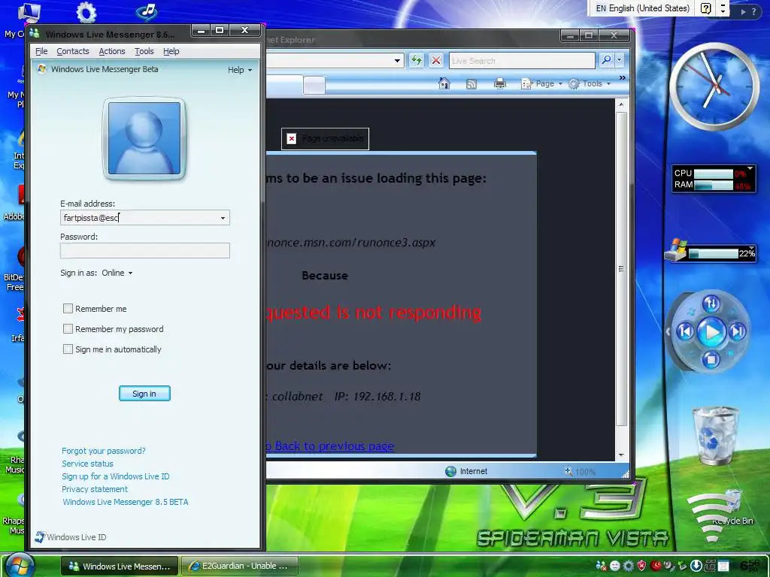The image size is (770, 577).
Task: Click the Live Search box in Internet Explorer
Action: (x=522, y=61)
